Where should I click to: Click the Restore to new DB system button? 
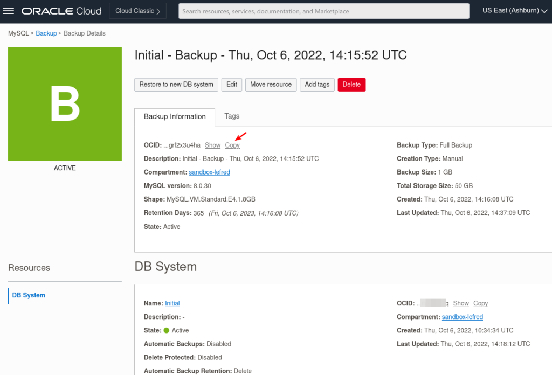point(176,85)
